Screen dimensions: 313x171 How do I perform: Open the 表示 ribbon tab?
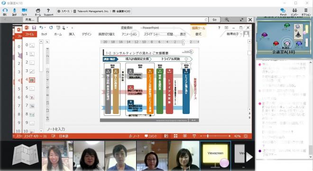[183, 34]
